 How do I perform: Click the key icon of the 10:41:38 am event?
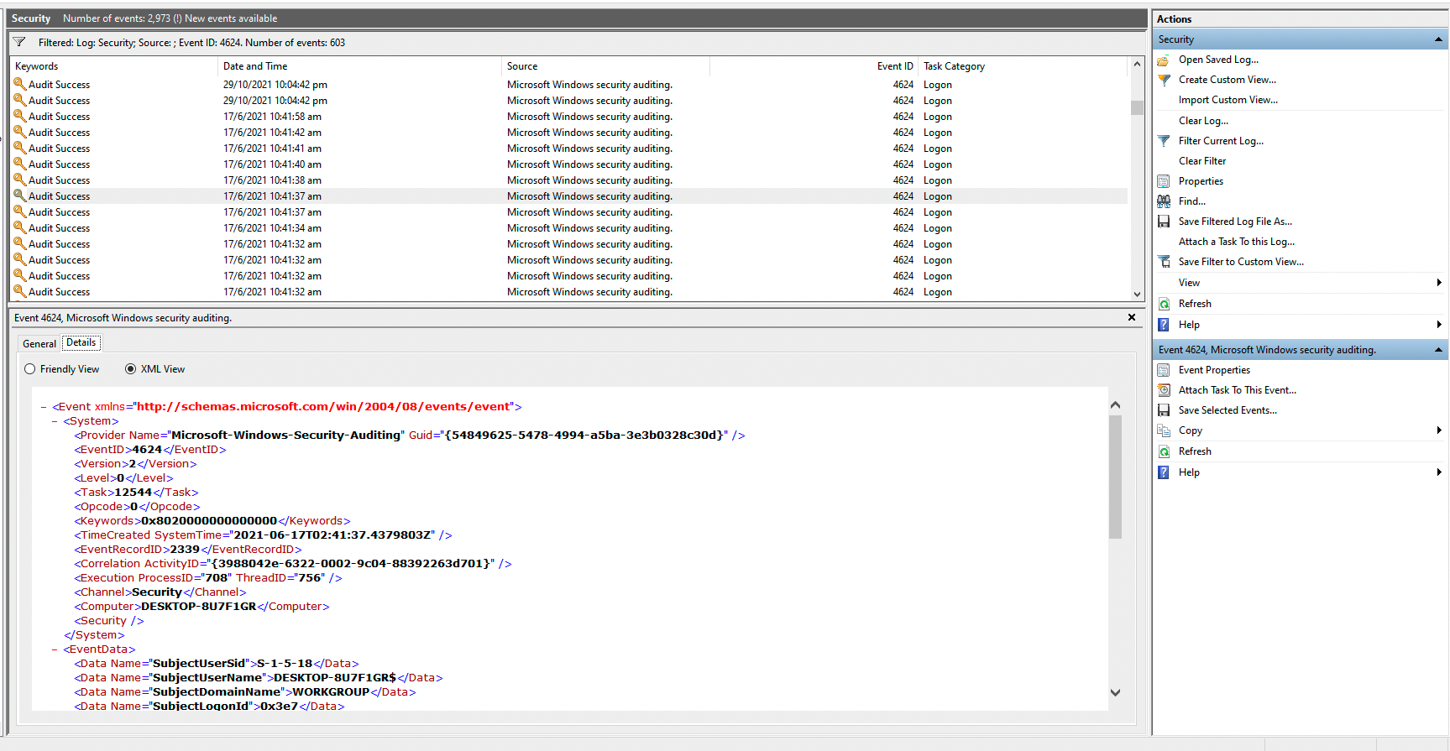(x=19, y=180)
